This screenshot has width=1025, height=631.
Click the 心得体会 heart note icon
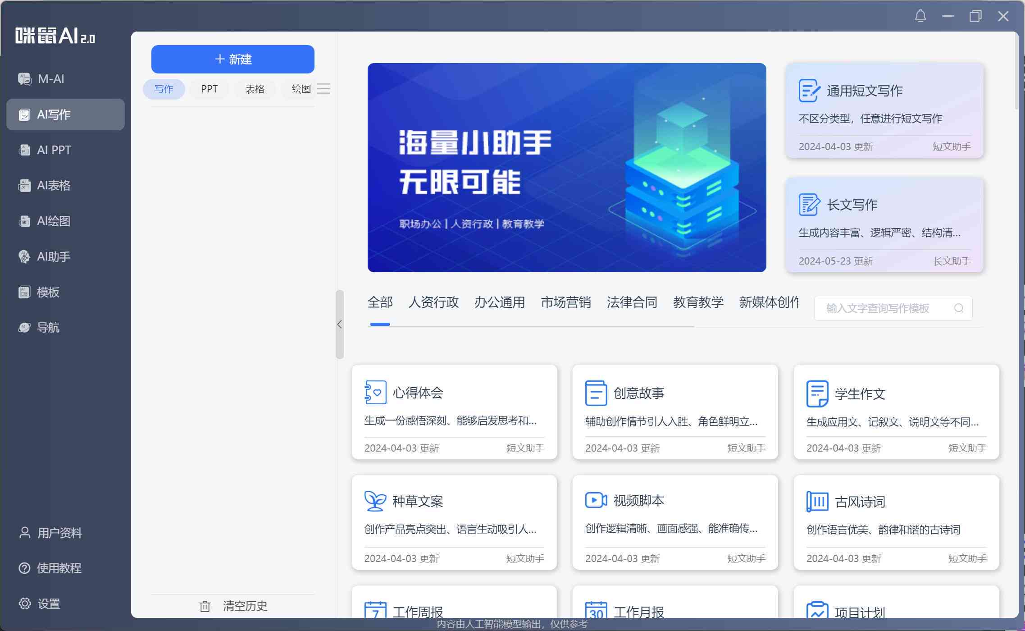tap(375, 392)
